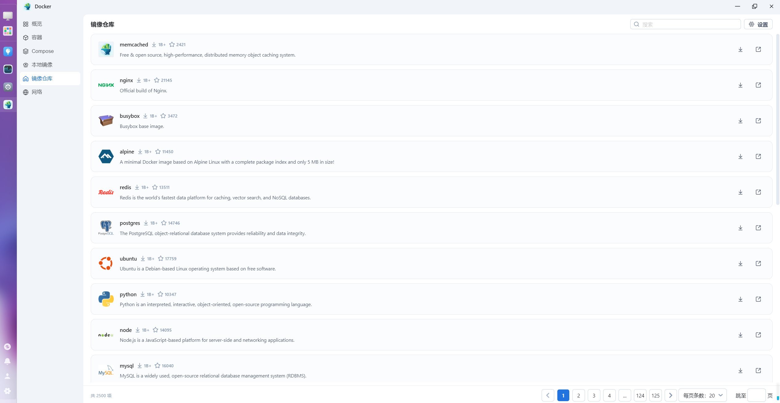780x403 pixels.
Task: Click the jump-to-page input box
Action: tap(756, 395)
